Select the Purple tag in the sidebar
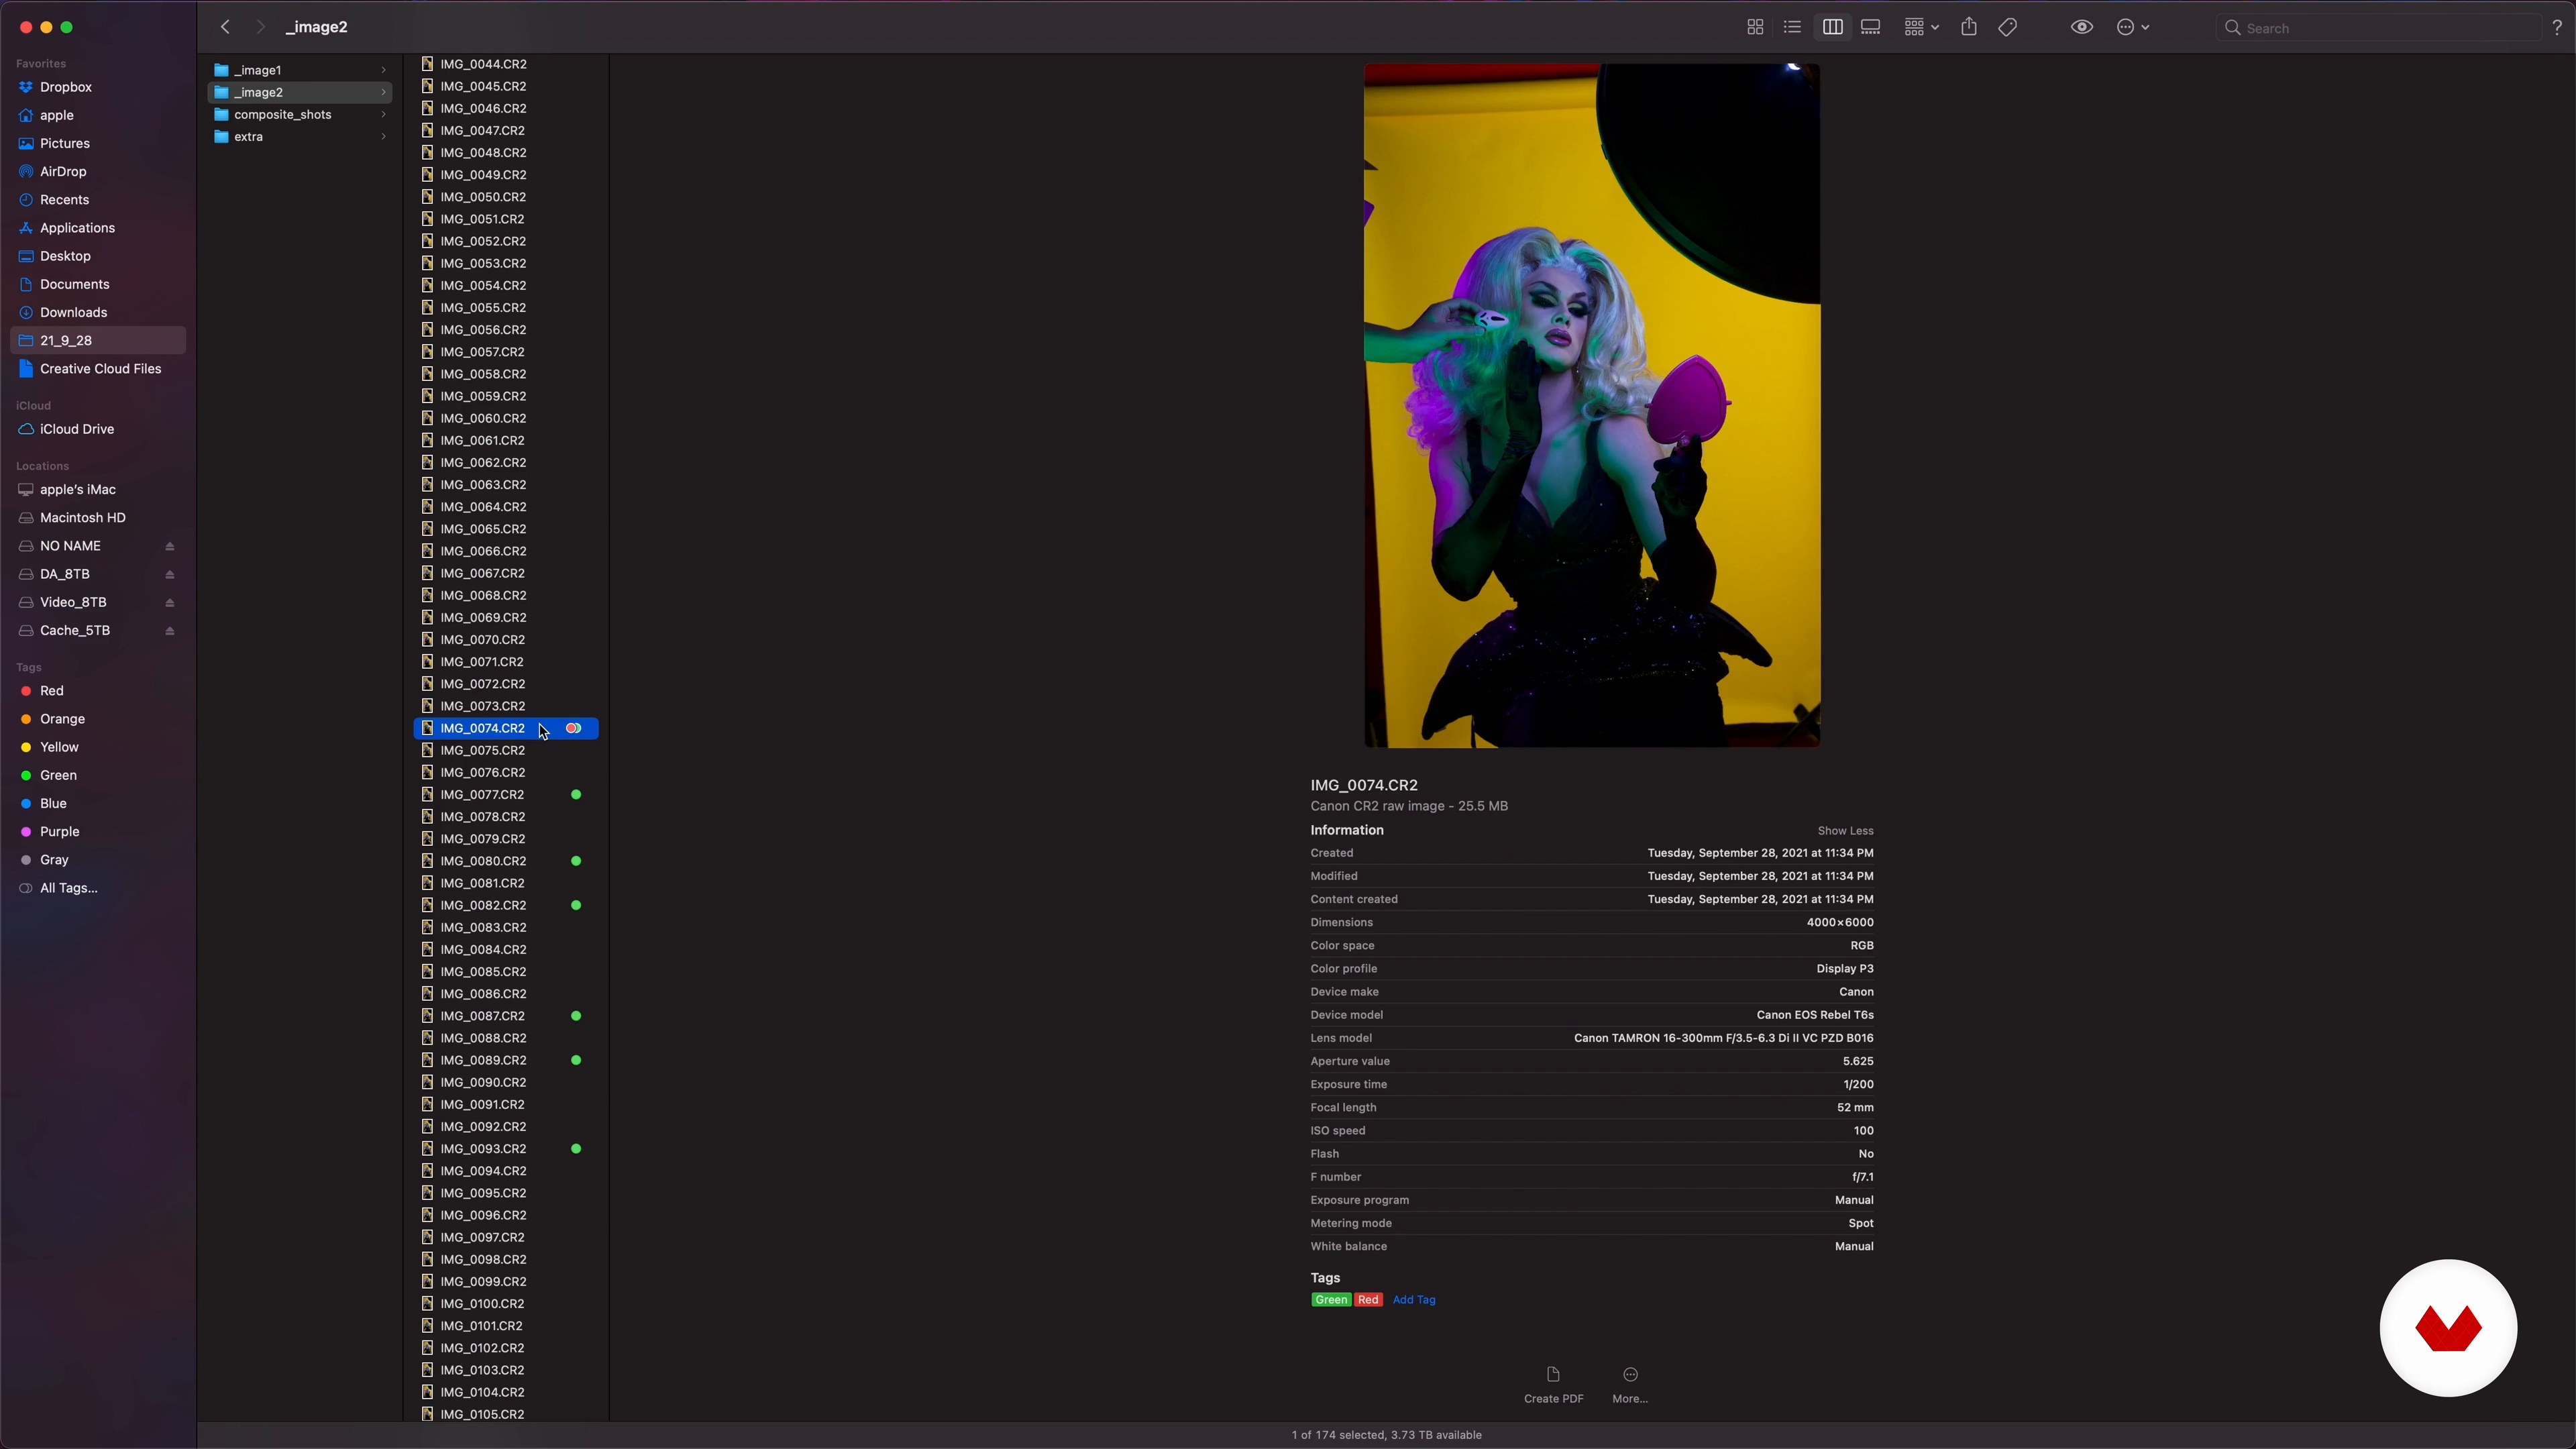This screenshot has height=1449, width=2576. [59, 831]
